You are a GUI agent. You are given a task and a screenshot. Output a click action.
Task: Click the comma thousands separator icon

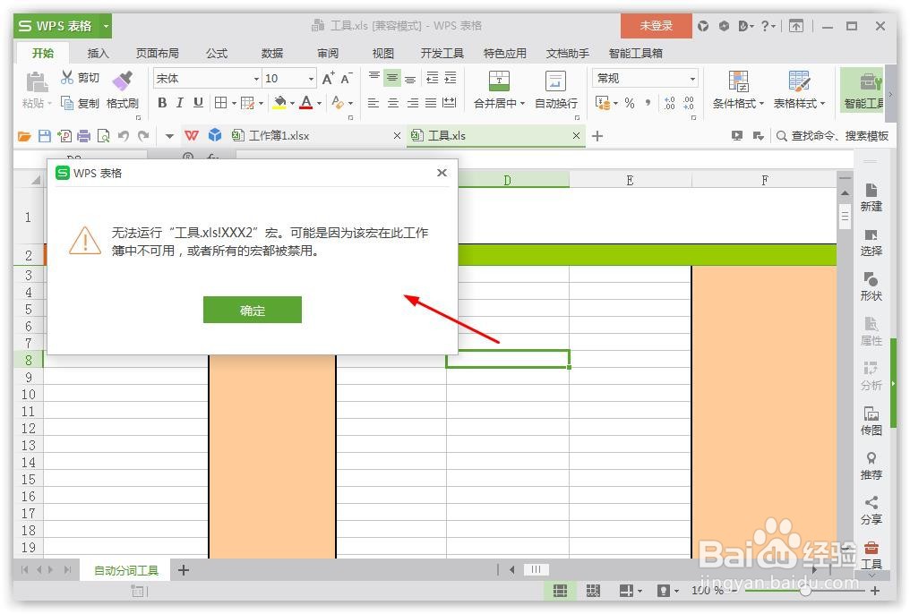point(648,103)
